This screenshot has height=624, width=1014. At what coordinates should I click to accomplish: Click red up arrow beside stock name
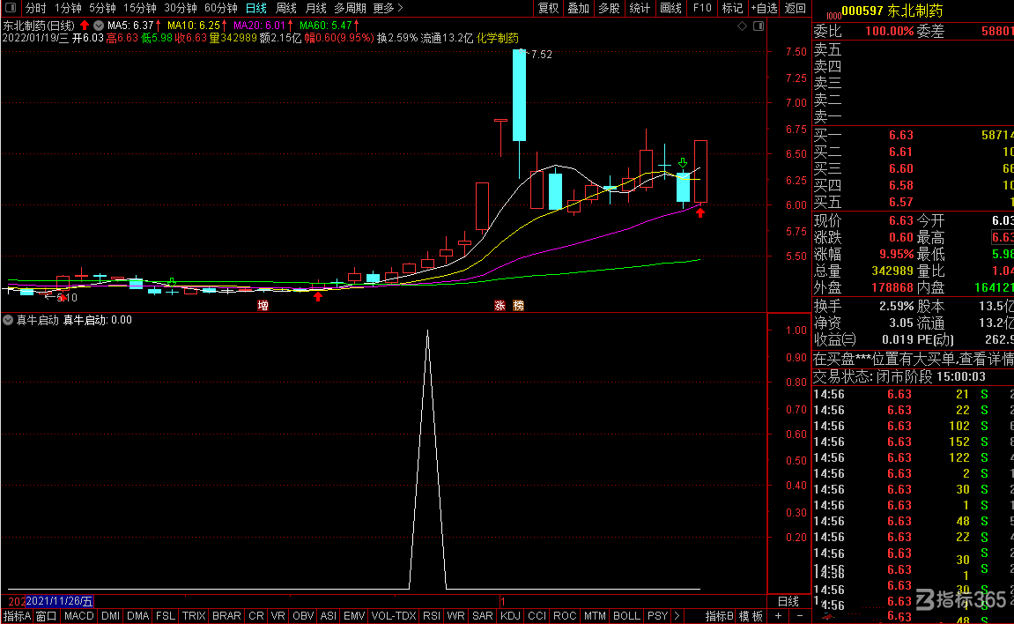point(84,26)
